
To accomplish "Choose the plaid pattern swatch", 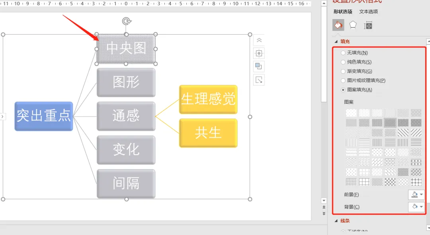I will tap(416, 162).
